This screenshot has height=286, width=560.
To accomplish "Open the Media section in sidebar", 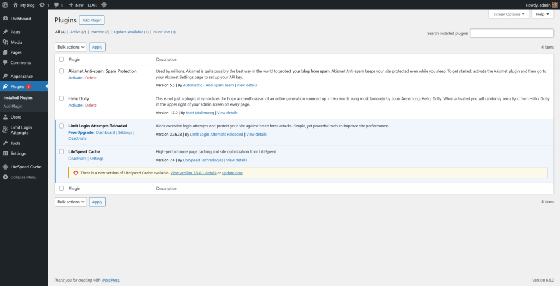I will tap(16, 42).
